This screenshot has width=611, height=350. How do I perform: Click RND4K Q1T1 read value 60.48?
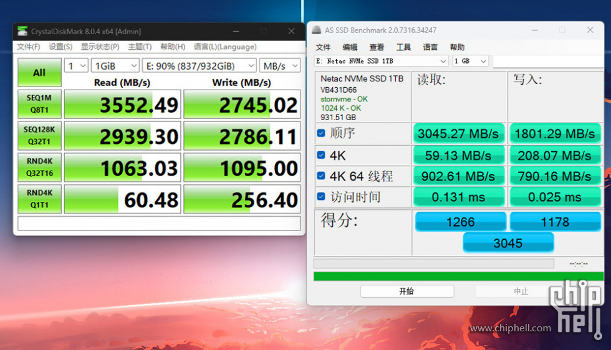tap(122, 199)
